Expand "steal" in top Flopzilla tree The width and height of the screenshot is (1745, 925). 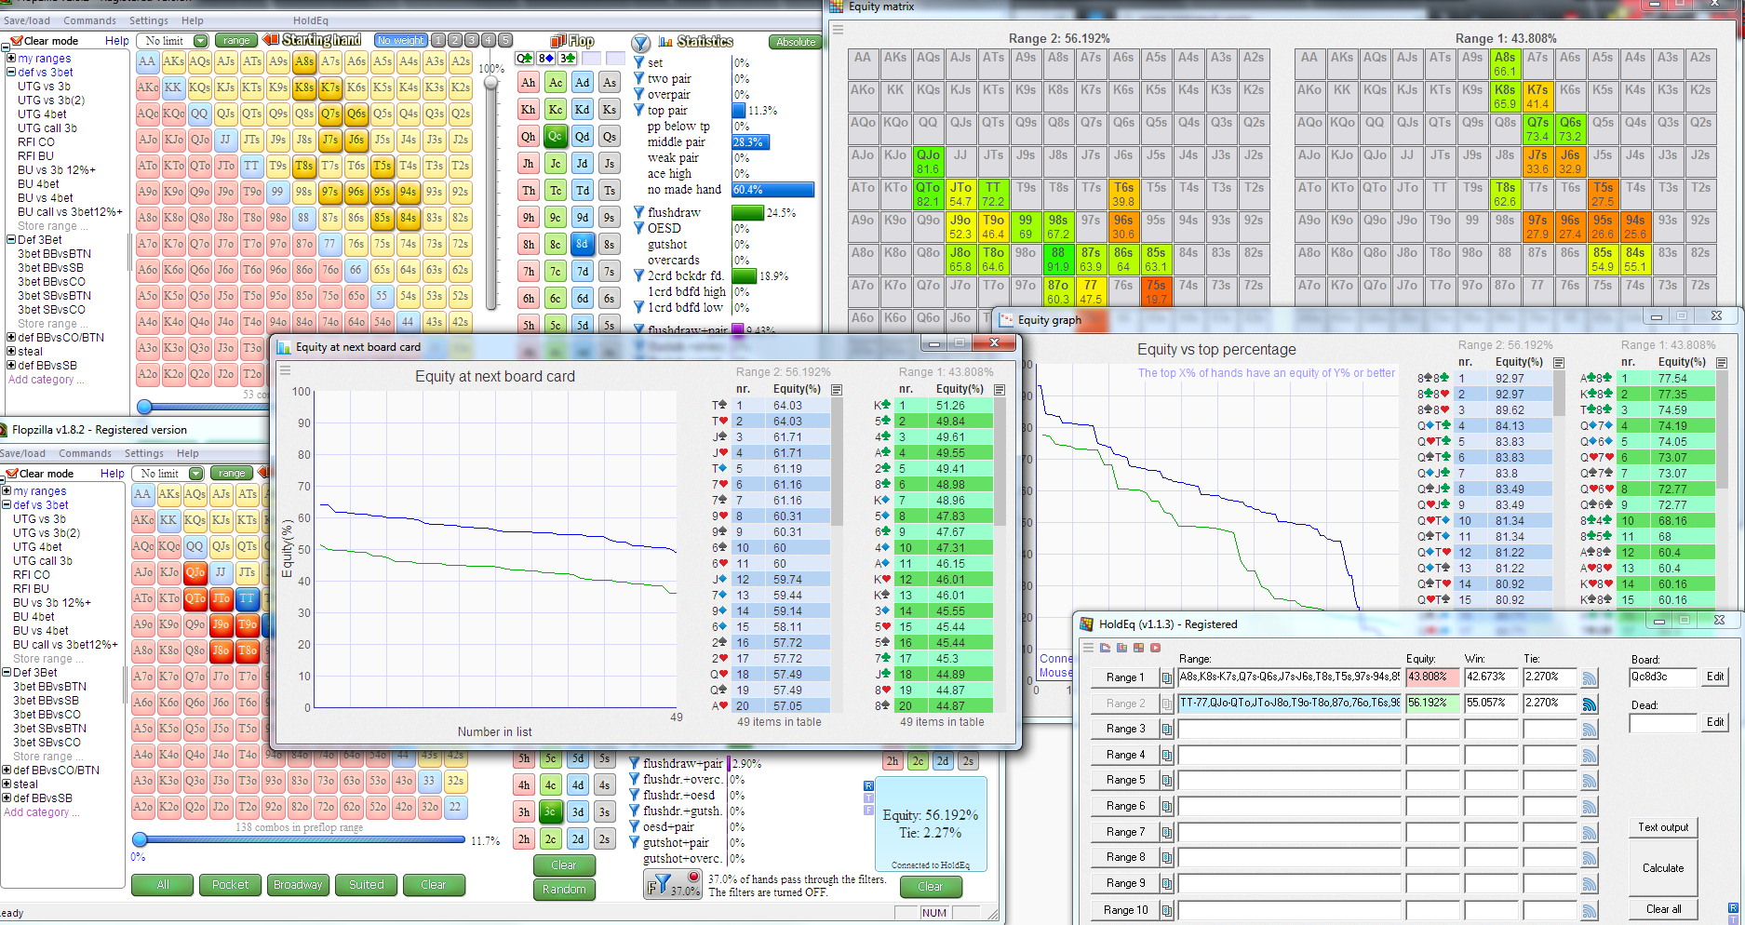click(11, 352)
